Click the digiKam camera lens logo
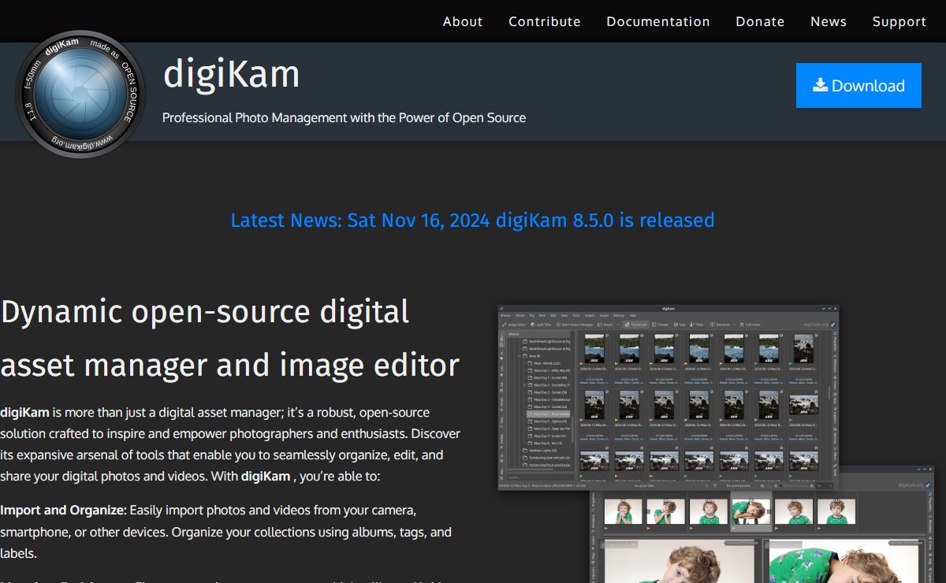946x583 pixels. point(80,94)
